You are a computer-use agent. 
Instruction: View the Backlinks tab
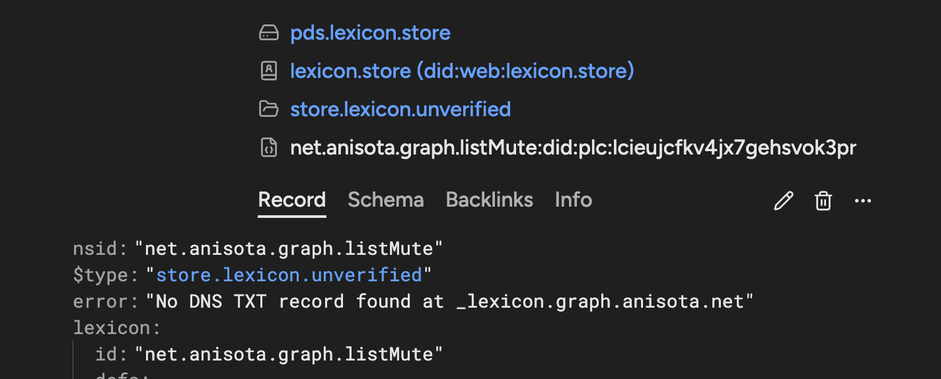point(489,200)
